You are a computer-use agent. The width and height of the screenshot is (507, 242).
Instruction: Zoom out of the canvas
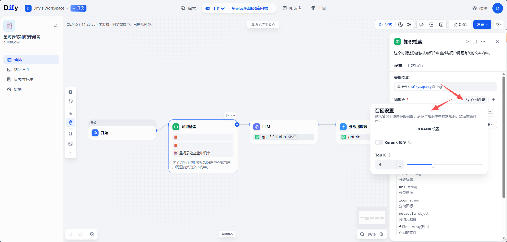click(362, 234)
